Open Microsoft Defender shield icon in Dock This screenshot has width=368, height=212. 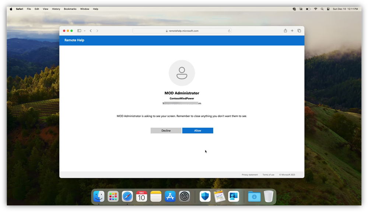205,196
